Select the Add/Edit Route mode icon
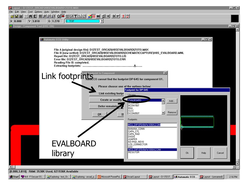246x184 pixels. tap(118, 16)
